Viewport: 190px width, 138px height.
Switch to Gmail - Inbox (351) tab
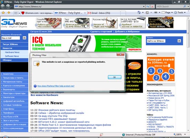(104, 13)
